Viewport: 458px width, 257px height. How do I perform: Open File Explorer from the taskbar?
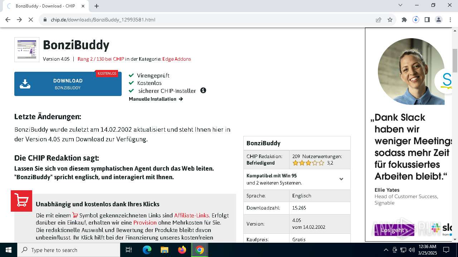pyautogui.click(x=165, y=250)
